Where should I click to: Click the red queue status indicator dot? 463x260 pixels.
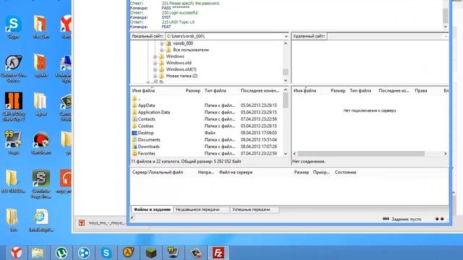click(x=442, y=219)
